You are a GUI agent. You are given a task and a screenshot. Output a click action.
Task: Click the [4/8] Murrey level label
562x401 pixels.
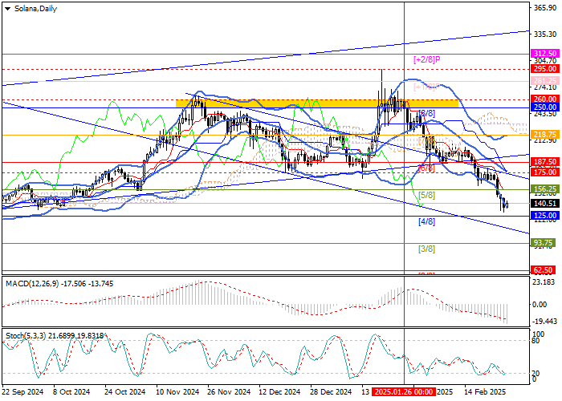click(x=427, y=221)
